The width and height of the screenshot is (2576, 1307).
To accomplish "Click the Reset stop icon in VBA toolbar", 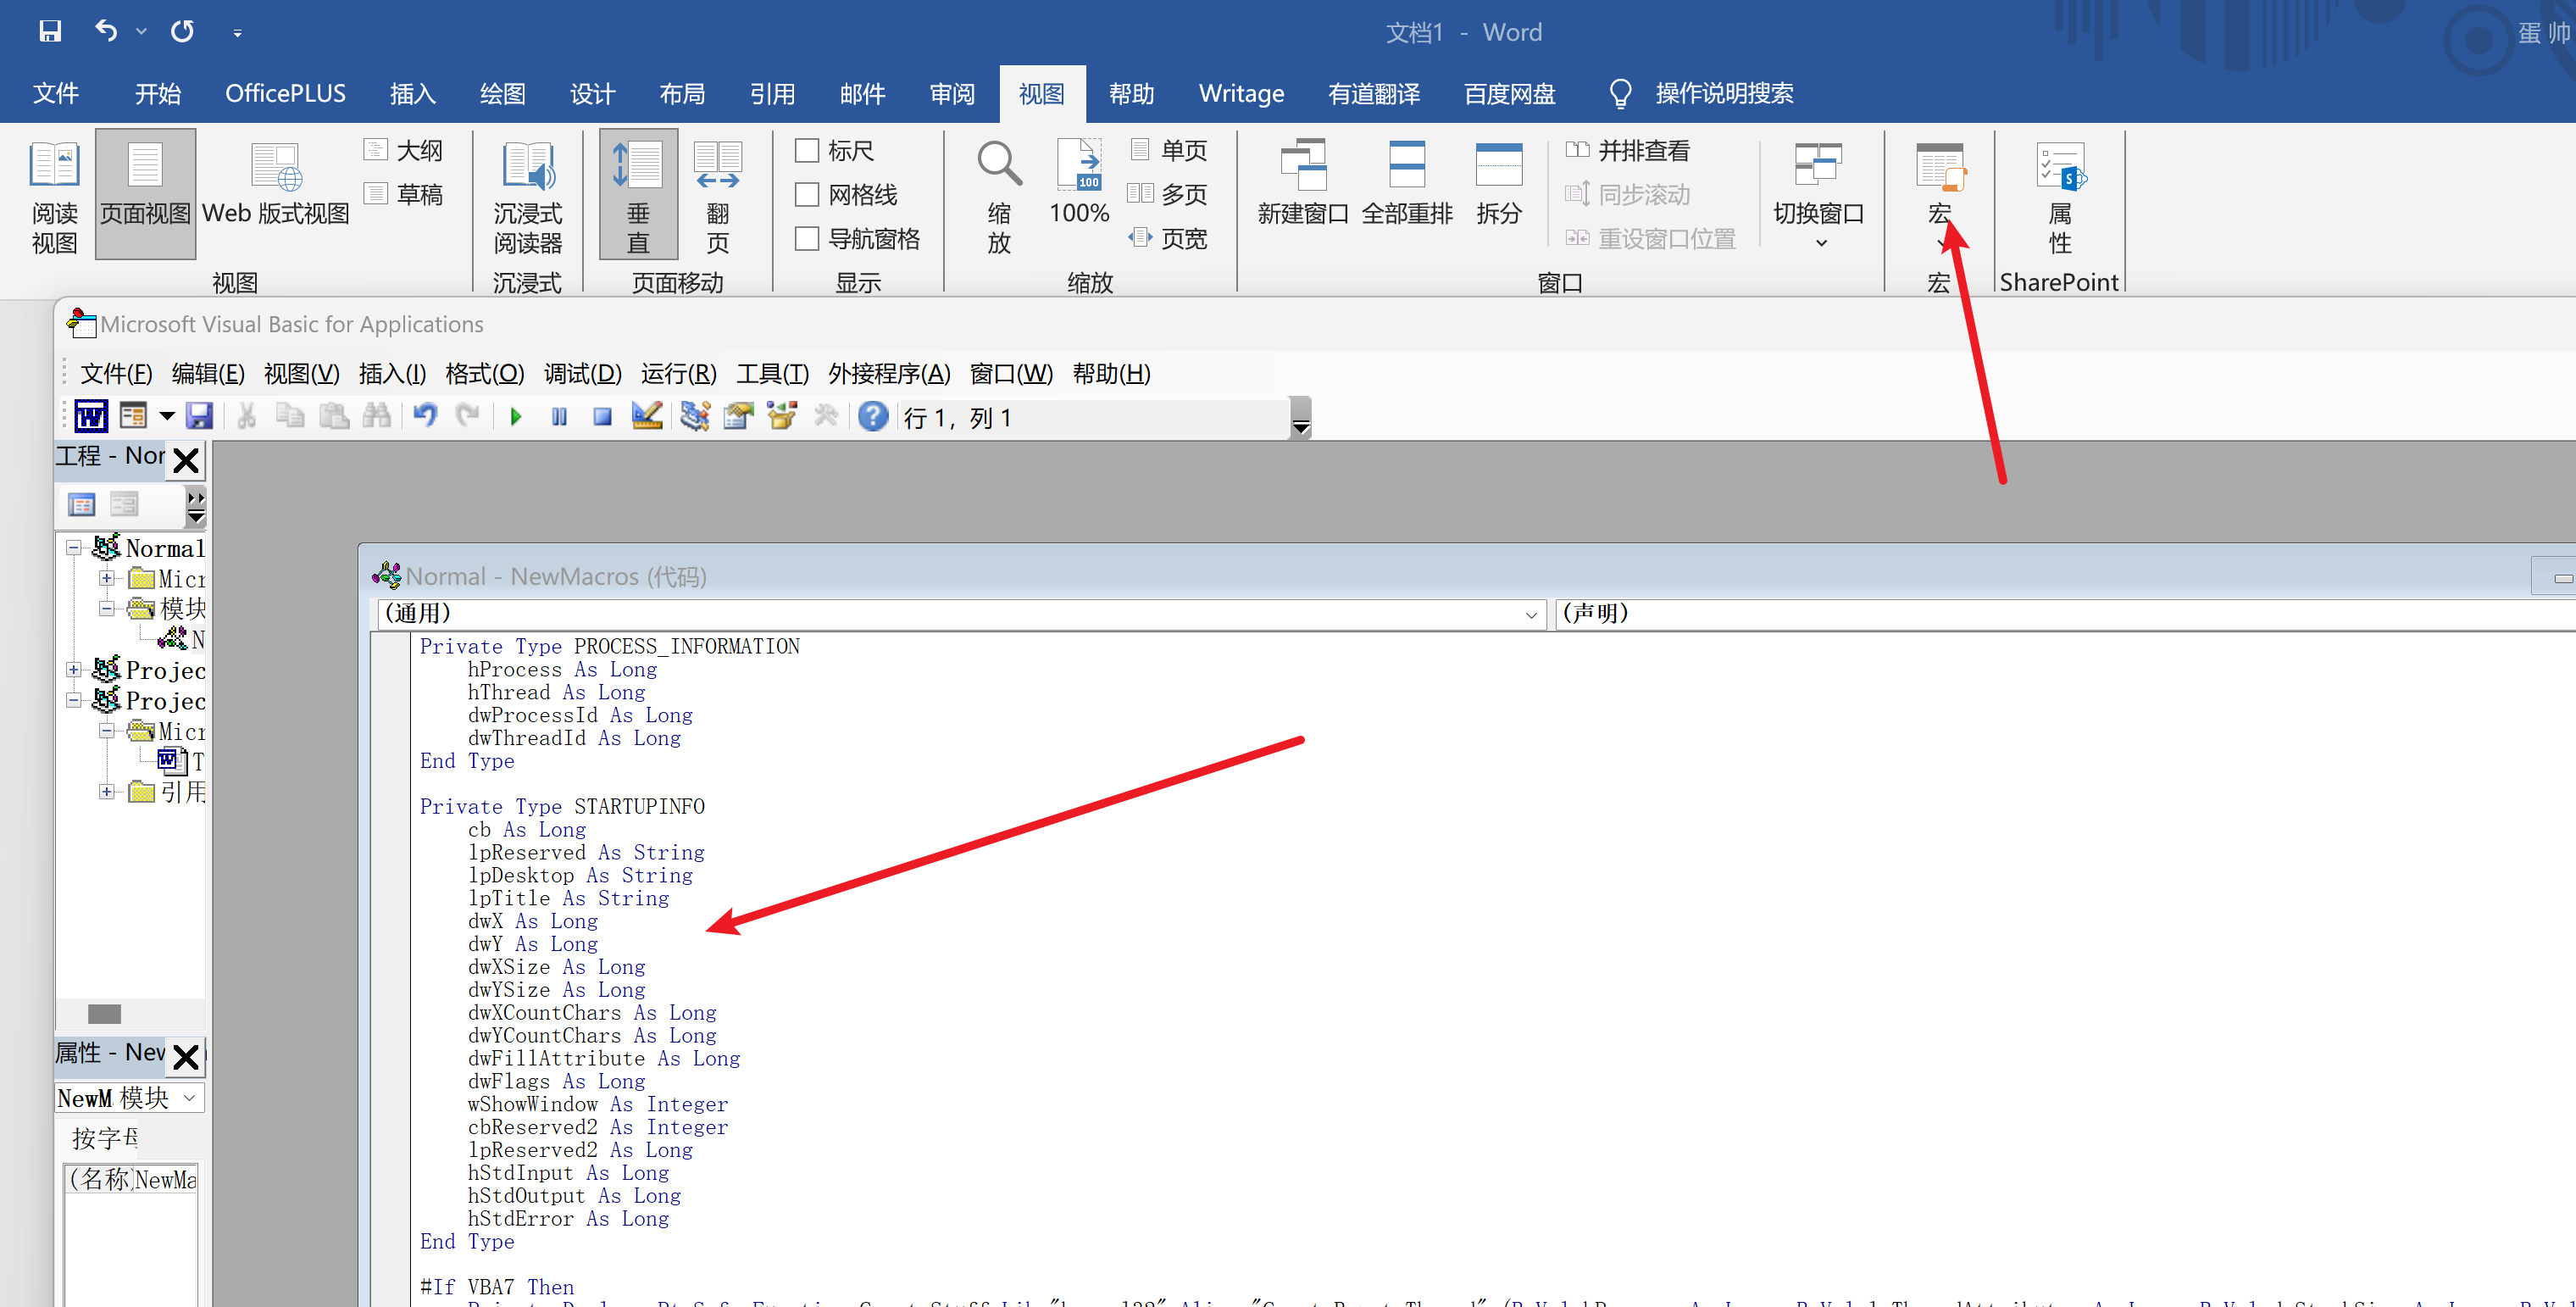I will click(602, 416).
